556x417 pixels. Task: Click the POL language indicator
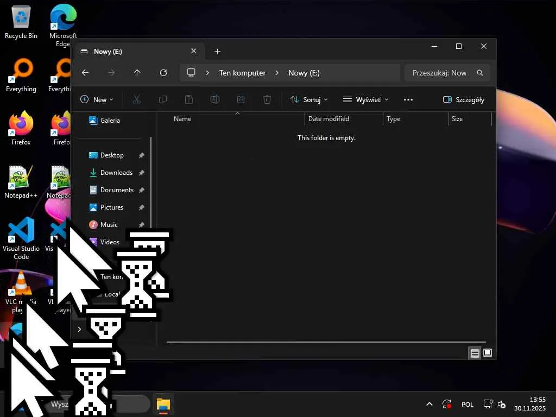[467, 404]
